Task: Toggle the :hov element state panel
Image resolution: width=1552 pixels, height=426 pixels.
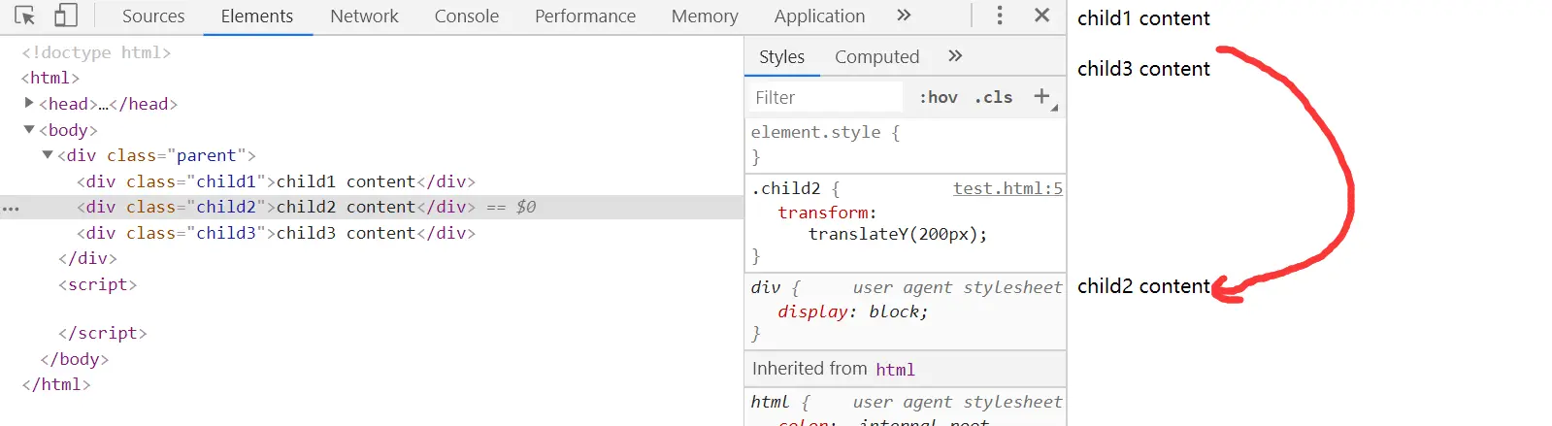Action: click(x=938, y=97)
